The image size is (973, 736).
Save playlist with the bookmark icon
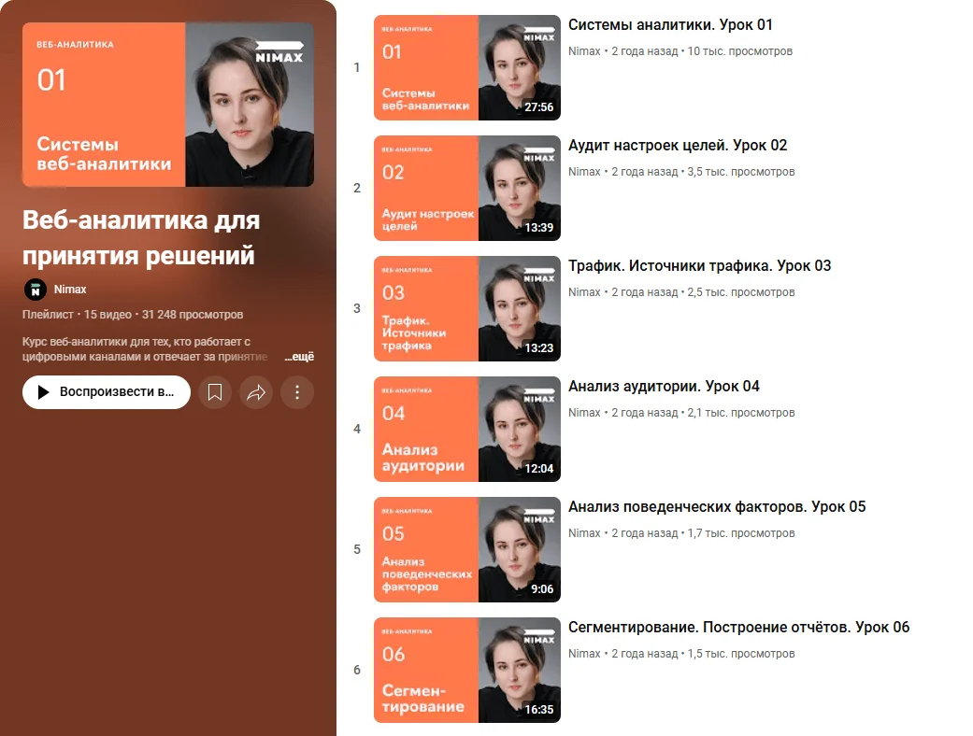215,392
